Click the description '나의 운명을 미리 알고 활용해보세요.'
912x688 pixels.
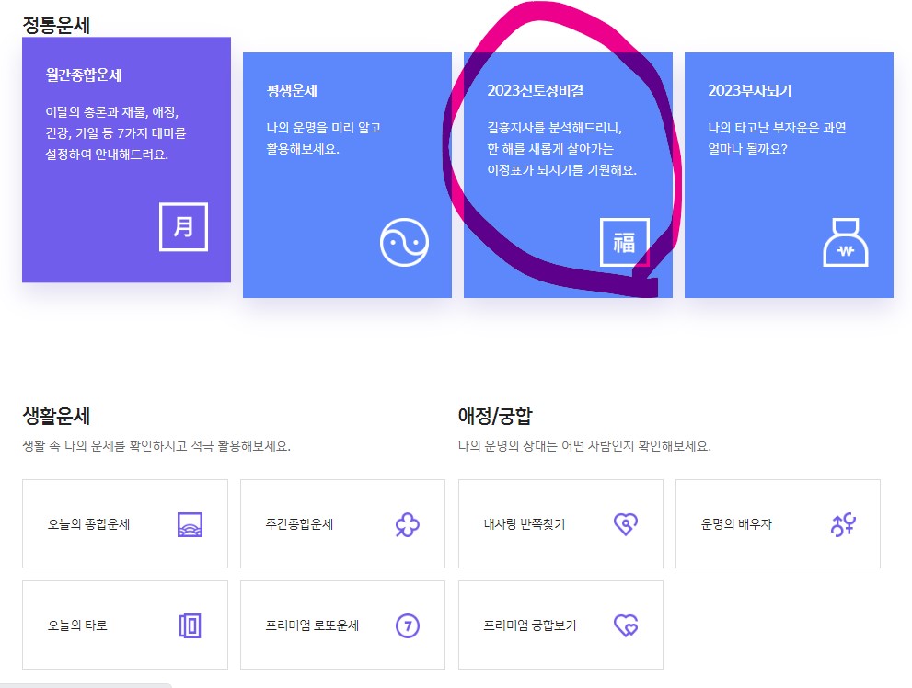click(323, 138)
